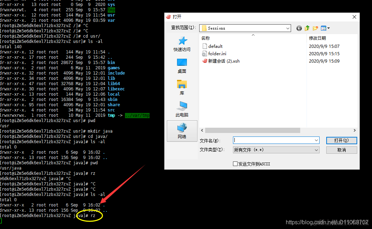The height and width of the screenshot is (229, 372).
Task: Create a new folder icon
Action: [315, 28]
